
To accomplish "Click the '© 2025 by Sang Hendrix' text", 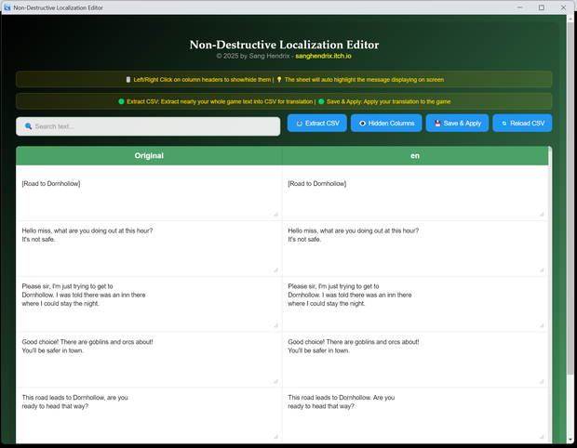I will 253,56.
